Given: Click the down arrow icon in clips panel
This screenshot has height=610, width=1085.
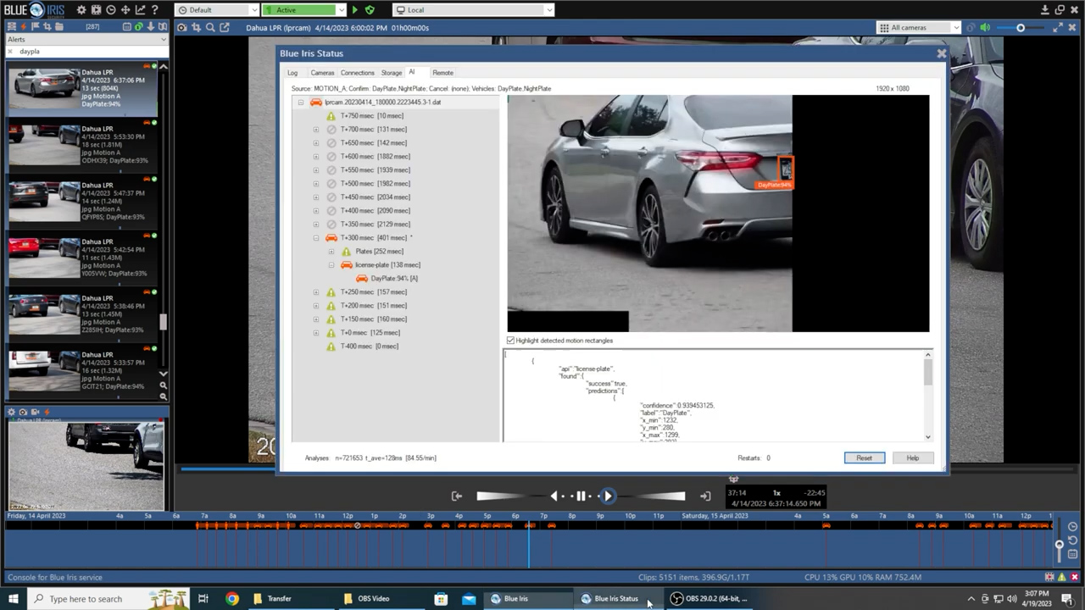Looking at the screenshot, I should (150, 27).
